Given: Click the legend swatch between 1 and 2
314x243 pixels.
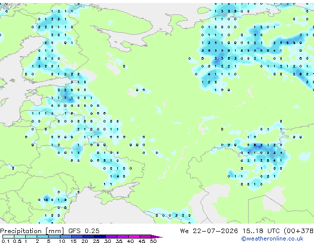Looking at the screenshot, I should click(31, 237).
